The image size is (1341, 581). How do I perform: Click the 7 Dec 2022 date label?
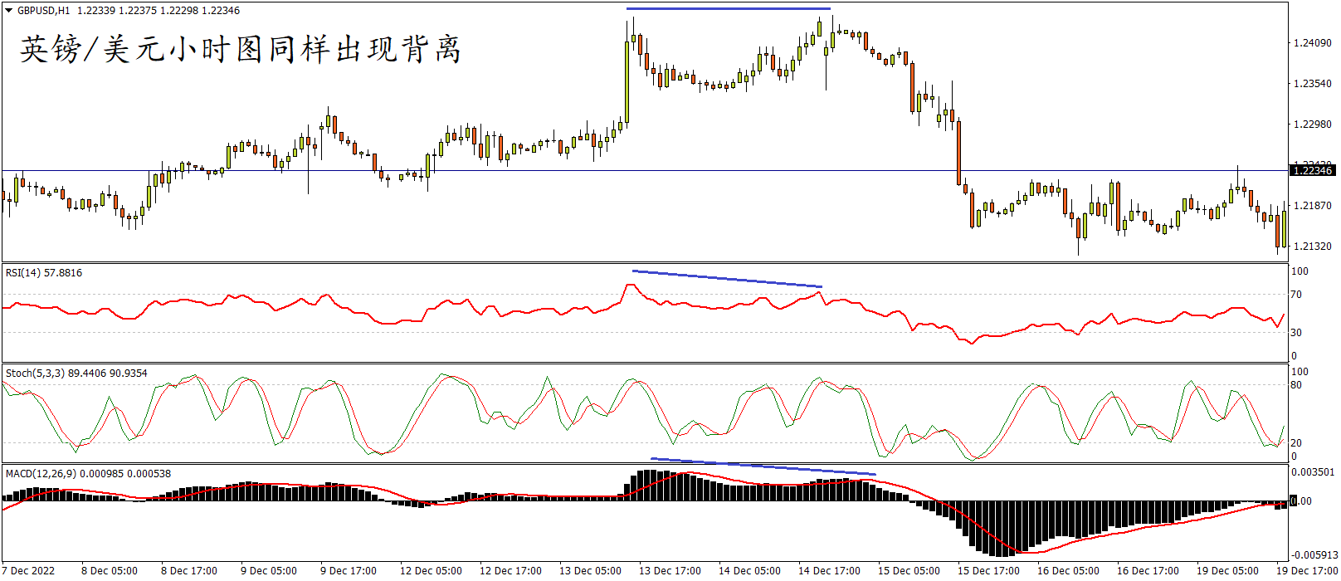(x=29, y=571)
